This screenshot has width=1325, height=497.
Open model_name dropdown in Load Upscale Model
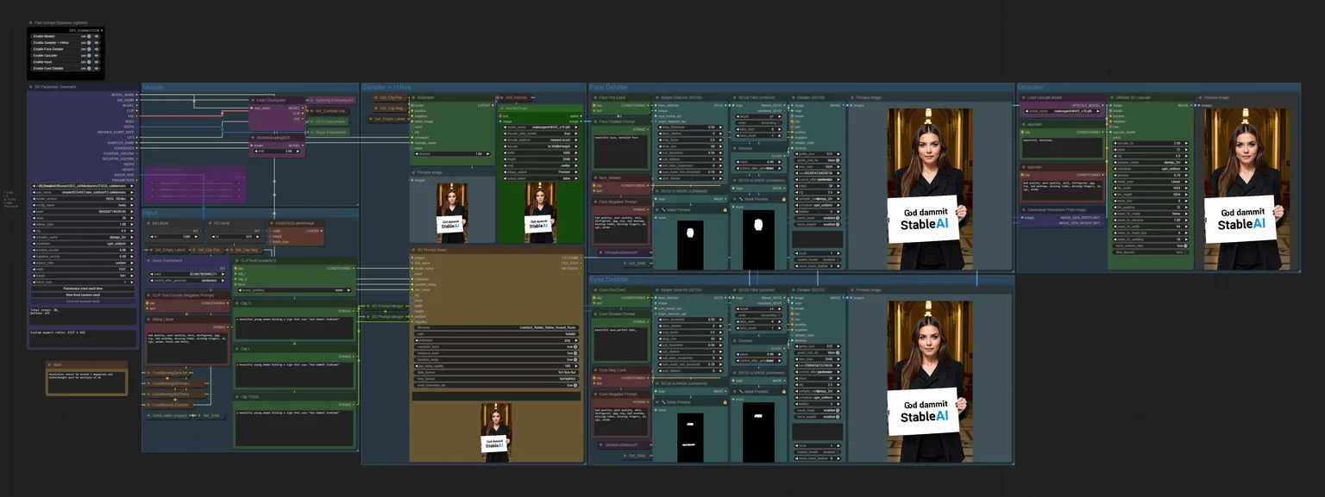click(1062, 111)
